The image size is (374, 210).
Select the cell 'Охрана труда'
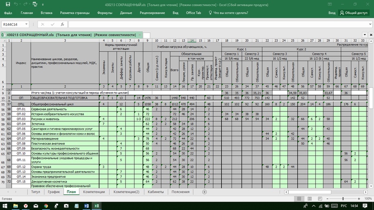(x=65, y=167)
